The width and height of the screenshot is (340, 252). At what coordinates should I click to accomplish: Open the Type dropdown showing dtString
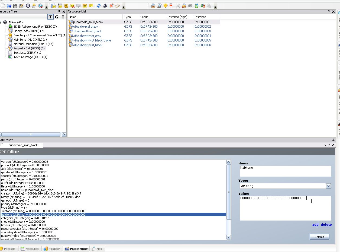tap(328, 186)
